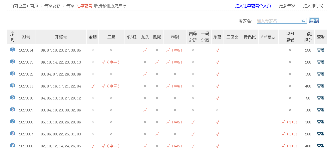Open the 更多专家 link
This screenshot has width=329, height=151.
tap(287, 6)
